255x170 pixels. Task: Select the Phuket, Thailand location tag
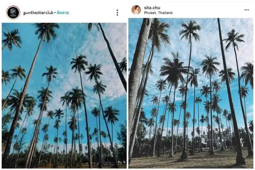pyautogui.click(x=158, y=13)
